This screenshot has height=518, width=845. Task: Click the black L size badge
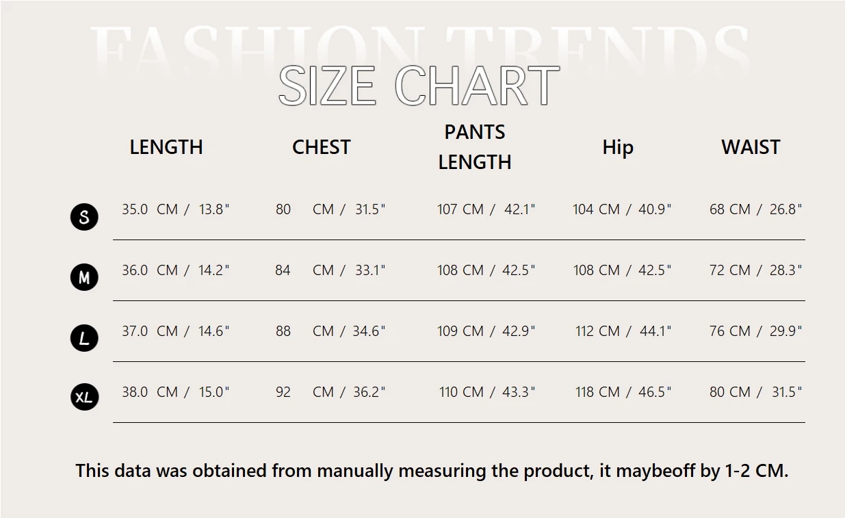(84, 338)
